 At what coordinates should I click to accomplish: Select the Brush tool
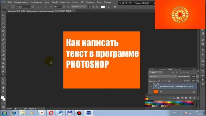[x=3, y=43]
